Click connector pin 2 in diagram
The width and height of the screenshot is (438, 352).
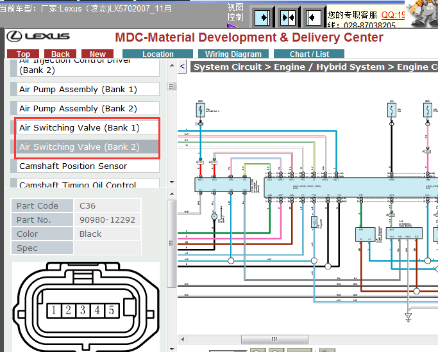point(69,310)
